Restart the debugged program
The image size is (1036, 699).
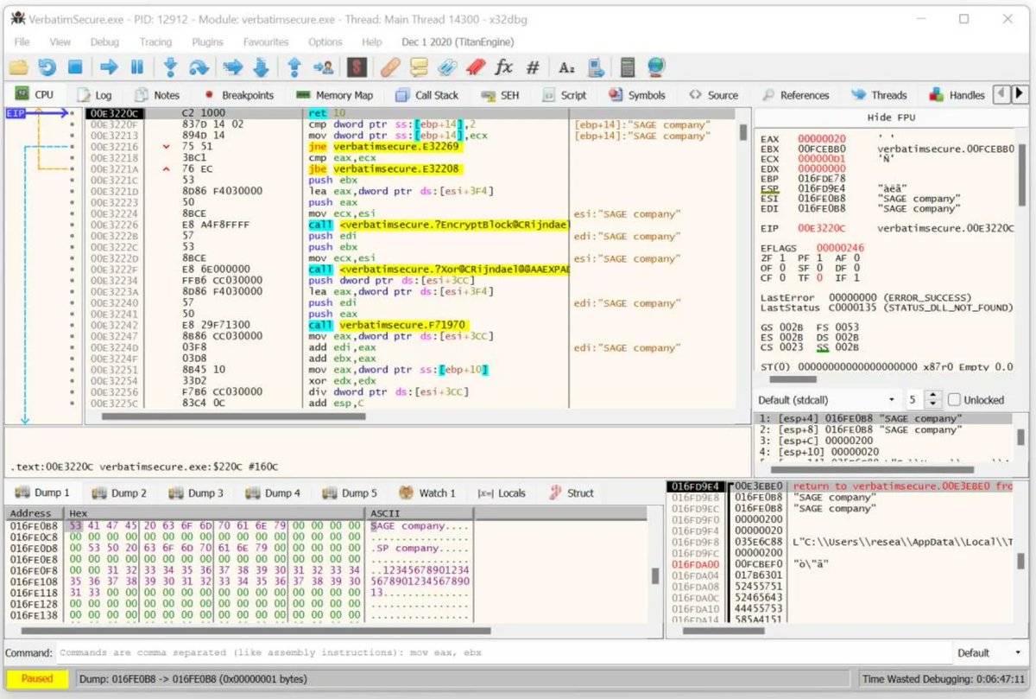coord(47,67)
